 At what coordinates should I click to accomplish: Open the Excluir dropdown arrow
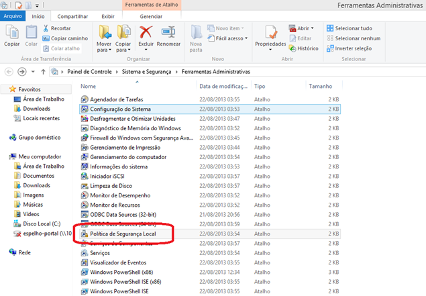146,50
